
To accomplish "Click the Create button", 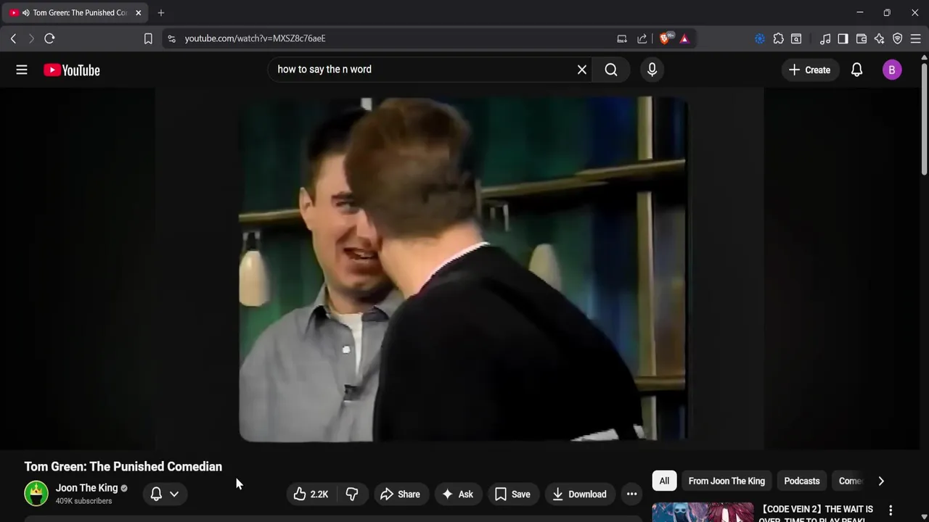I will point(809,70).
